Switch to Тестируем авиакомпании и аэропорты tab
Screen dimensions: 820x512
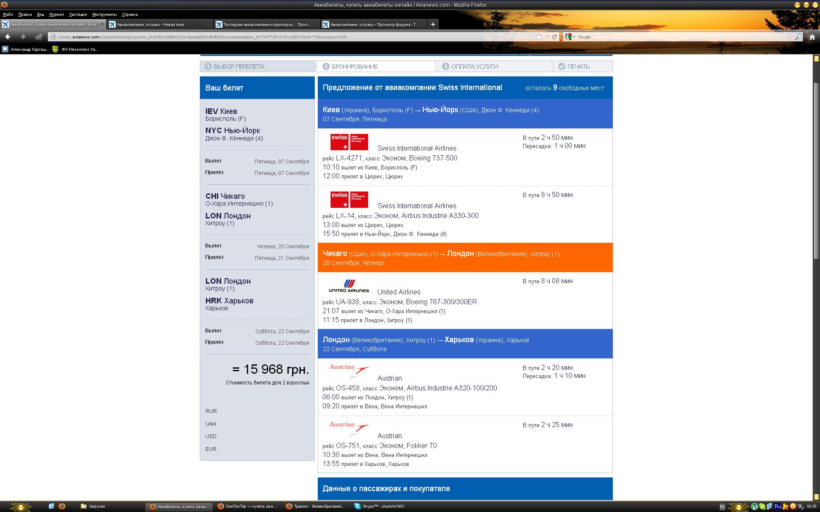click(x=266, y=24)
